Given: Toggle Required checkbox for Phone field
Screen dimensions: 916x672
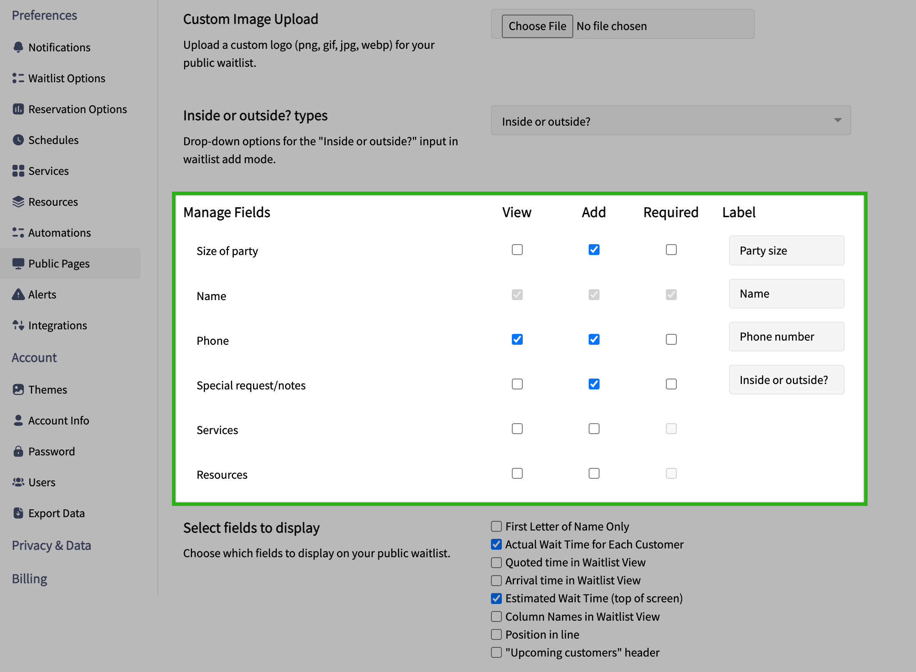Looking at the screenshot, I should (671, 339).
